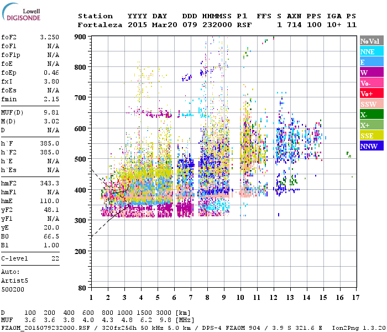This screenshot has width=387, height=332.
Task: Click the B0 value 66.5
Action: coord(51,236)
